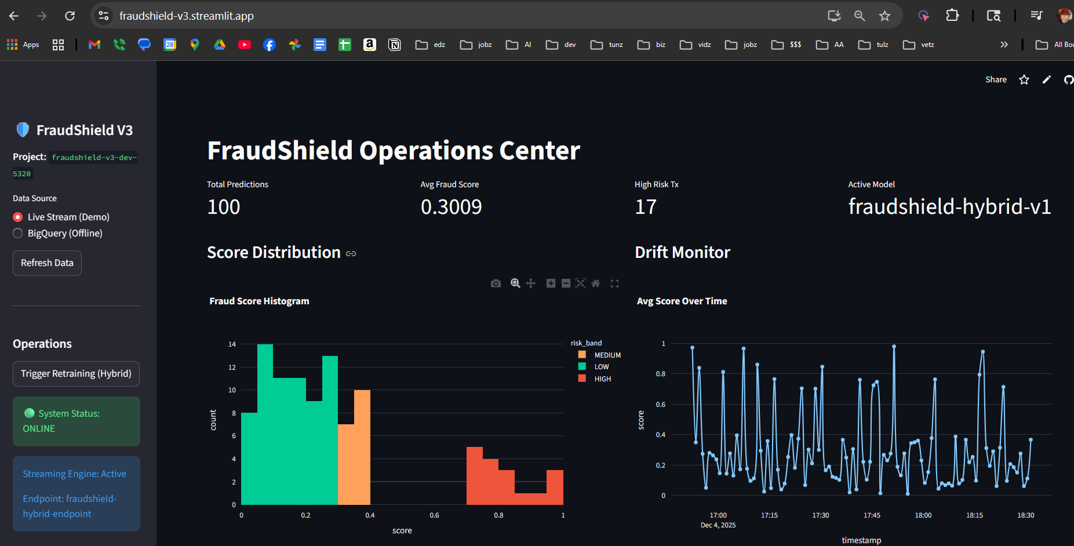Screen dimensions: 1074x546
Task: Open the GitHub icon in Streamlit header
Action: [1069, 79]
